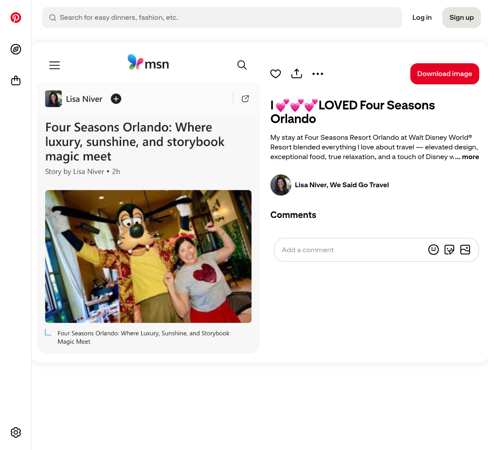Screen dimensions: 488x450
Task: Click the Lisa Niver author name in the MSN pin
Action: (x=84, y=99)
